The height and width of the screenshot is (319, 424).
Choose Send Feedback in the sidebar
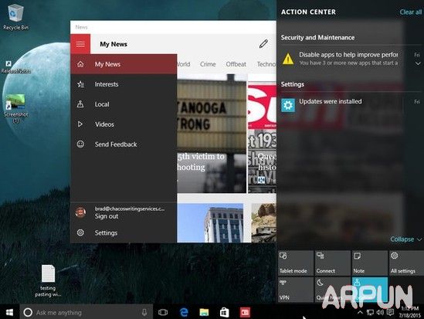click(124, 144)
